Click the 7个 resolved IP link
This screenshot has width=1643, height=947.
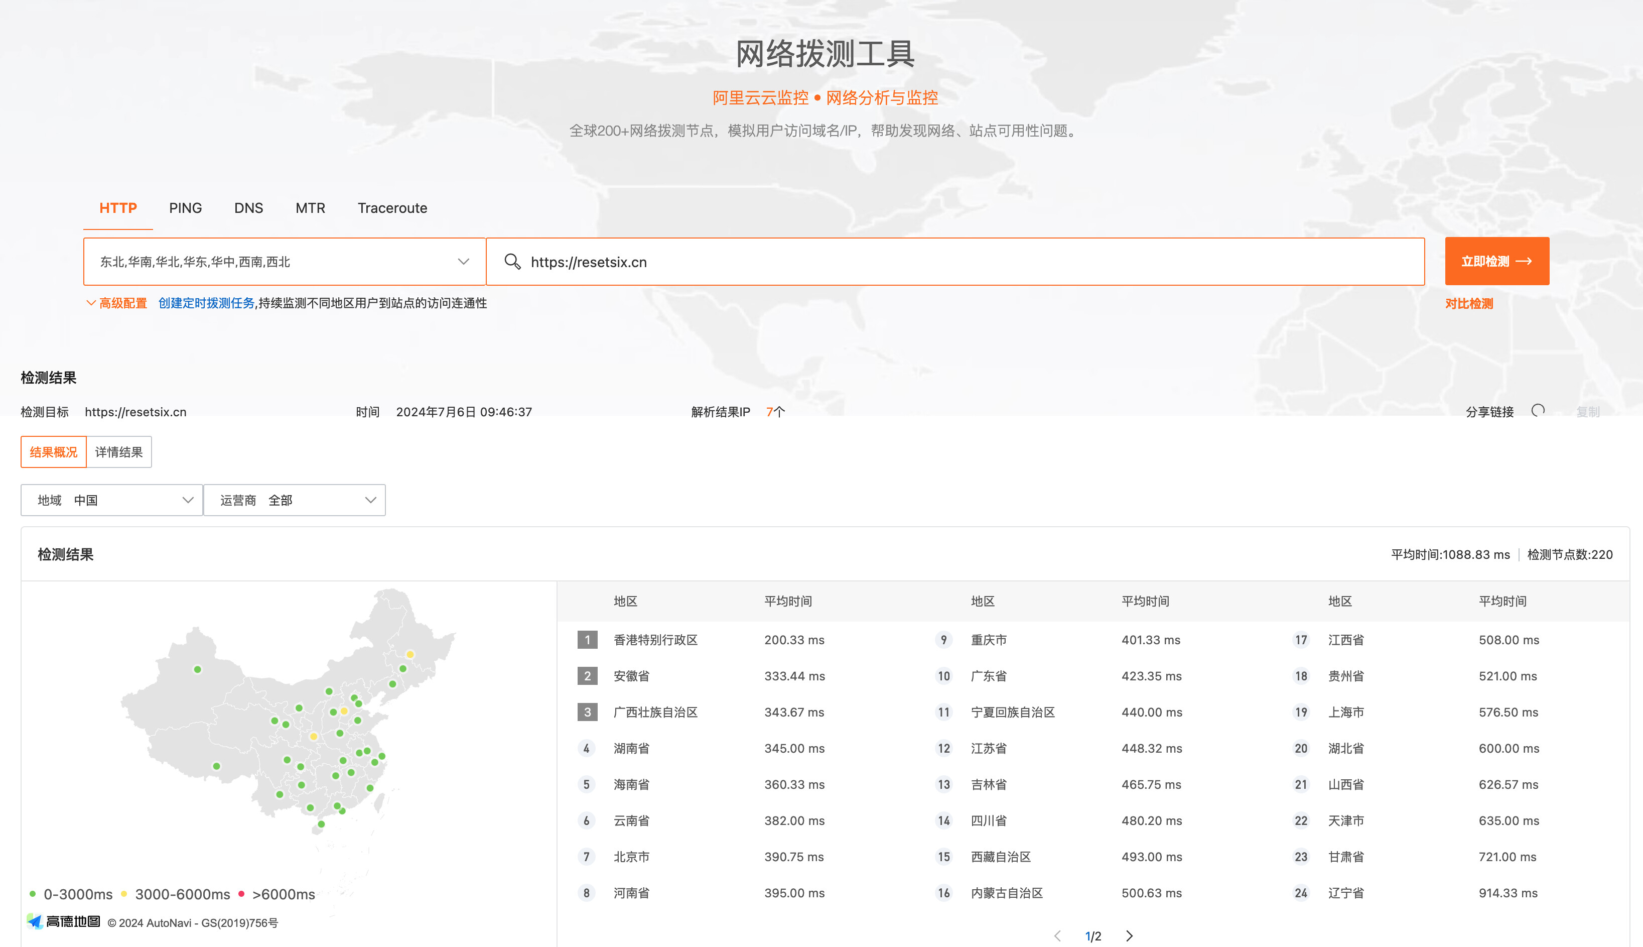pyautogui.click(x=775, y=411)
